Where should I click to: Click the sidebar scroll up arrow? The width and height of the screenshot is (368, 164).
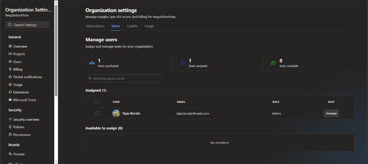(x=56, y=3)
